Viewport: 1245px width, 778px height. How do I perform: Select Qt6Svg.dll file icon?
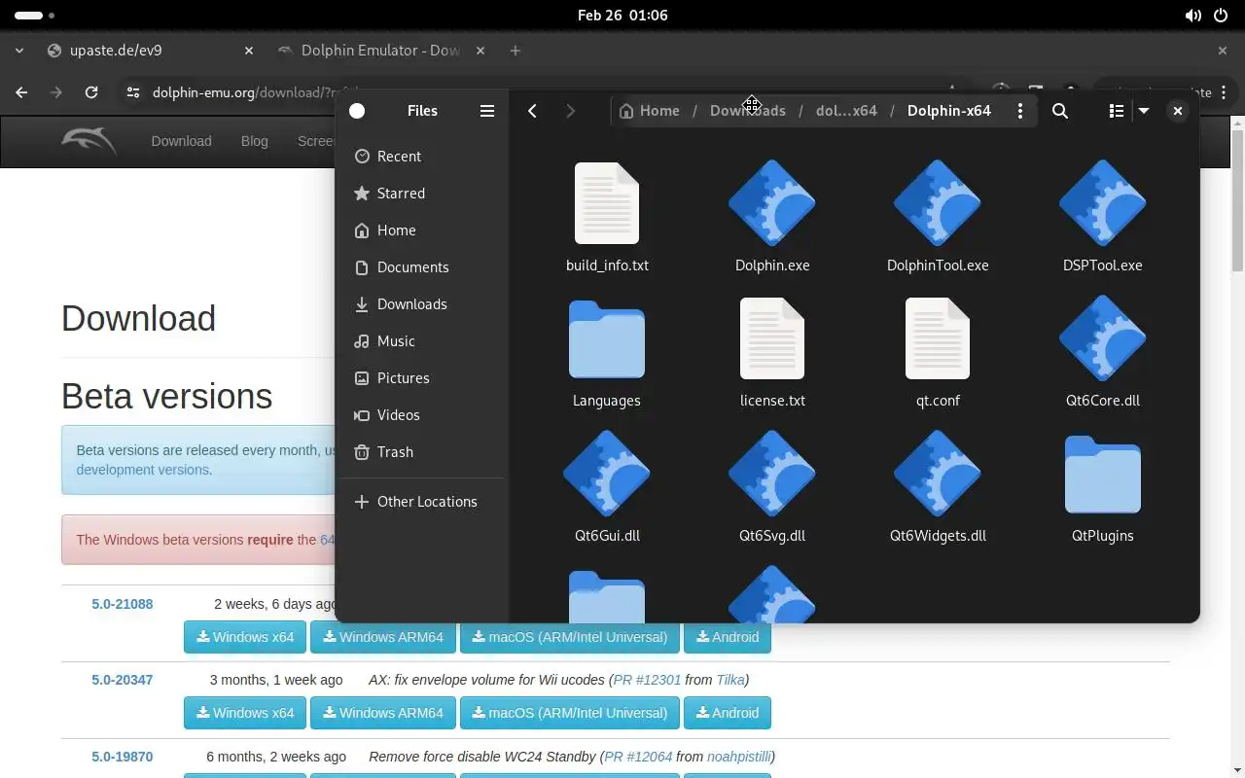772,474
